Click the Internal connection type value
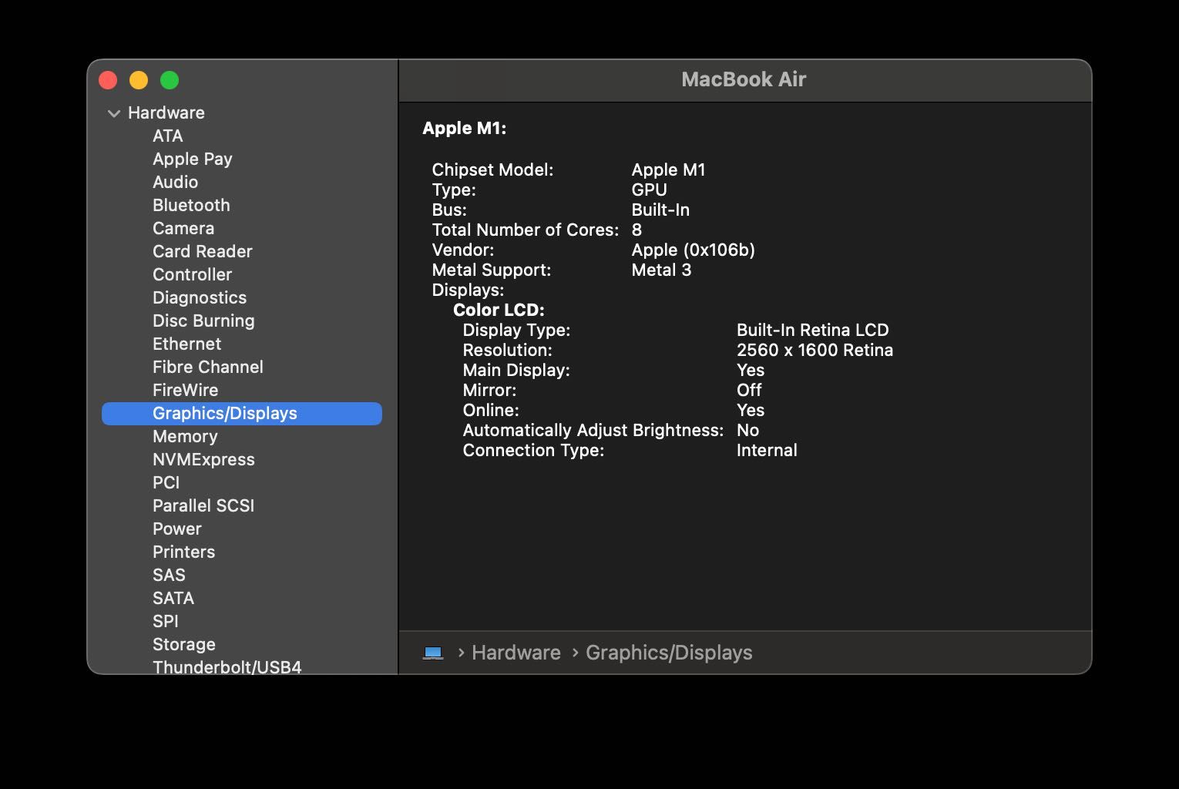The image size is (1179, 789). 766,450
